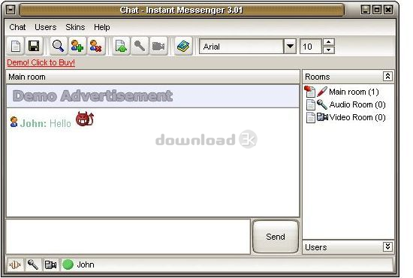Click the add user icon with green plus
The image size is (413, 278).
coord(77,46)
